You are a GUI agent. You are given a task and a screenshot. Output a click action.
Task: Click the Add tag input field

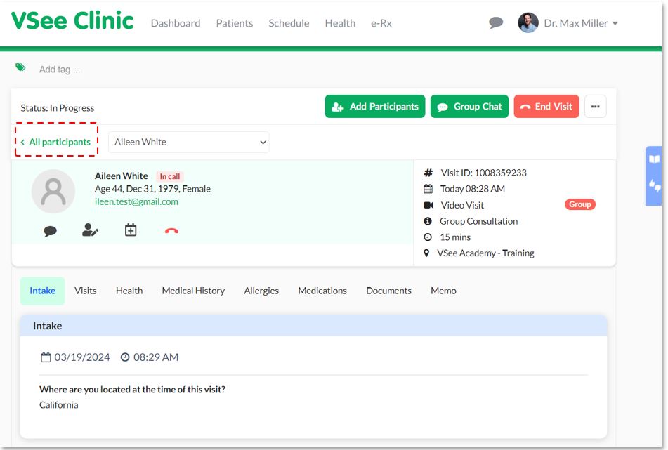click(60, 70)
